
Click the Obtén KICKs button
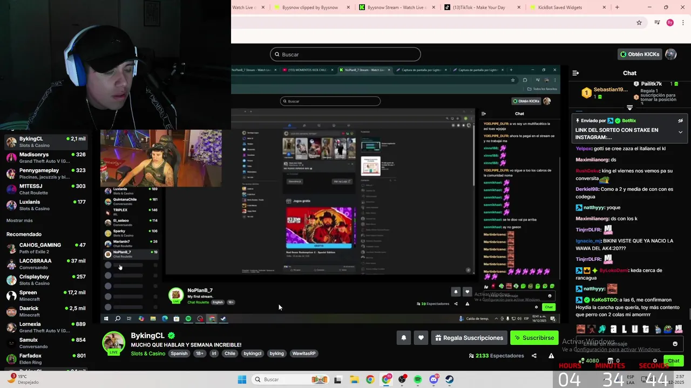click(640, 54)
